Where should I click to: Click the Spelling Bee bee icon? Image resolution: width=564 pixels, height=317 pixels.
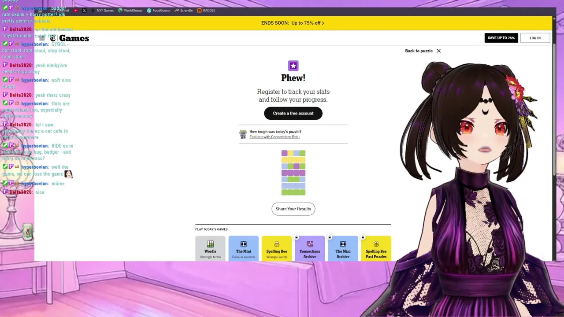[277, 244]
